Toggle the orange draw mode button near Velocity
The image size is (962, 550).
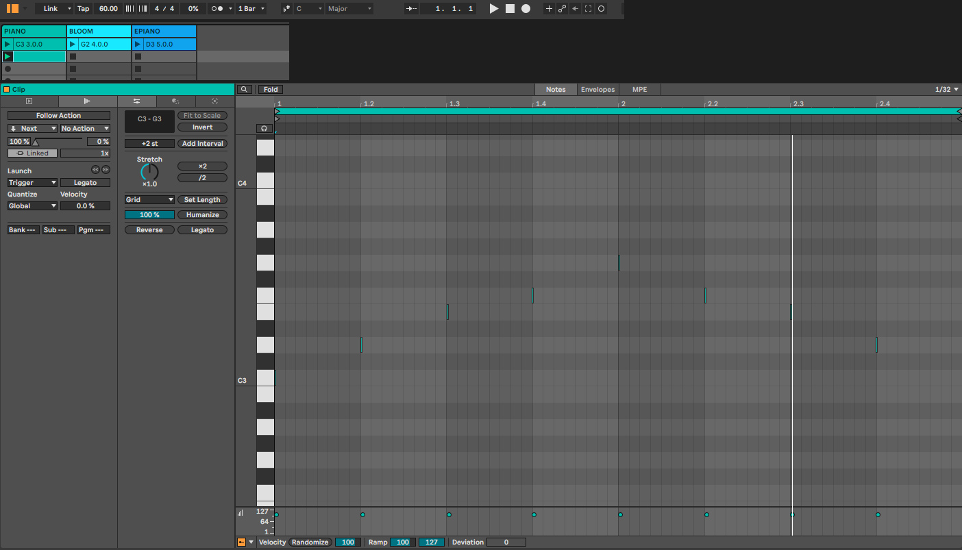pyautogui.click(x=241, y=542)
